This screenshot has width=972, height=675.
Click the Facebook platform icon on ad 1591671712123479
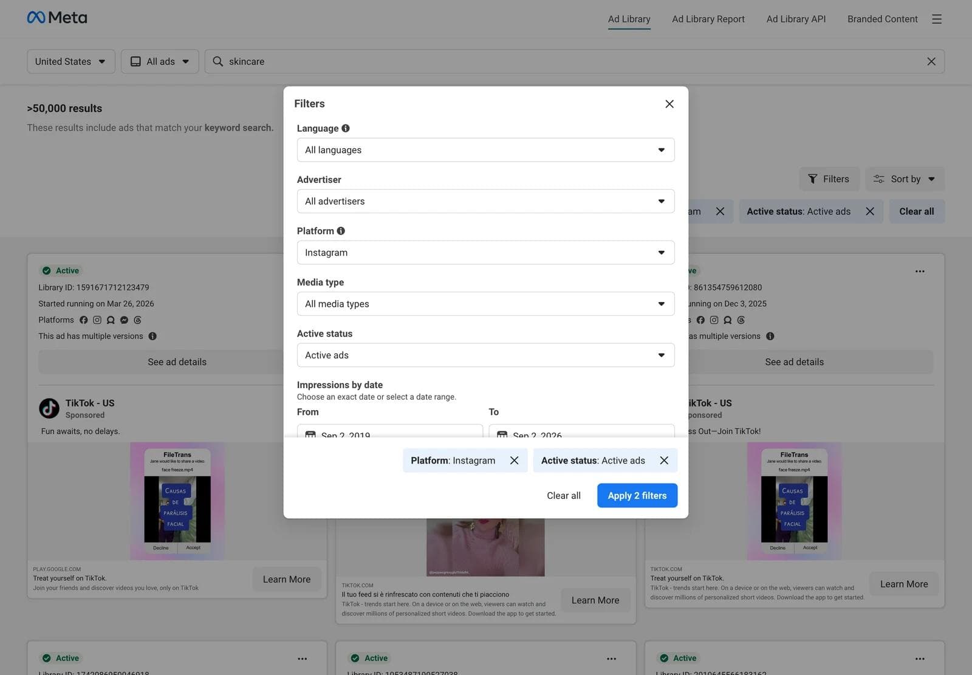pyautogui.click(x=84, y=320)
